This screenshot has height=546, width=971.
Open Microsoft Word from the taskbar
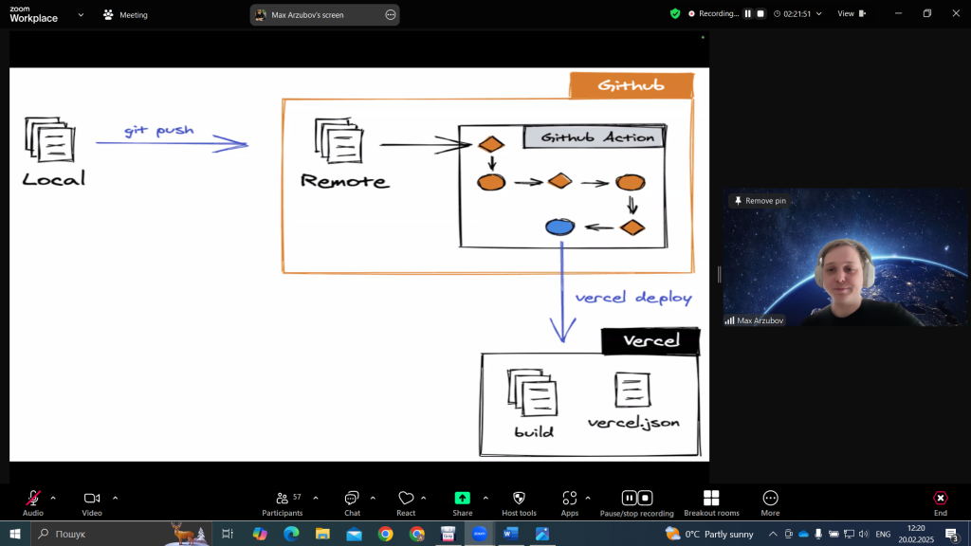click(510, 534)
